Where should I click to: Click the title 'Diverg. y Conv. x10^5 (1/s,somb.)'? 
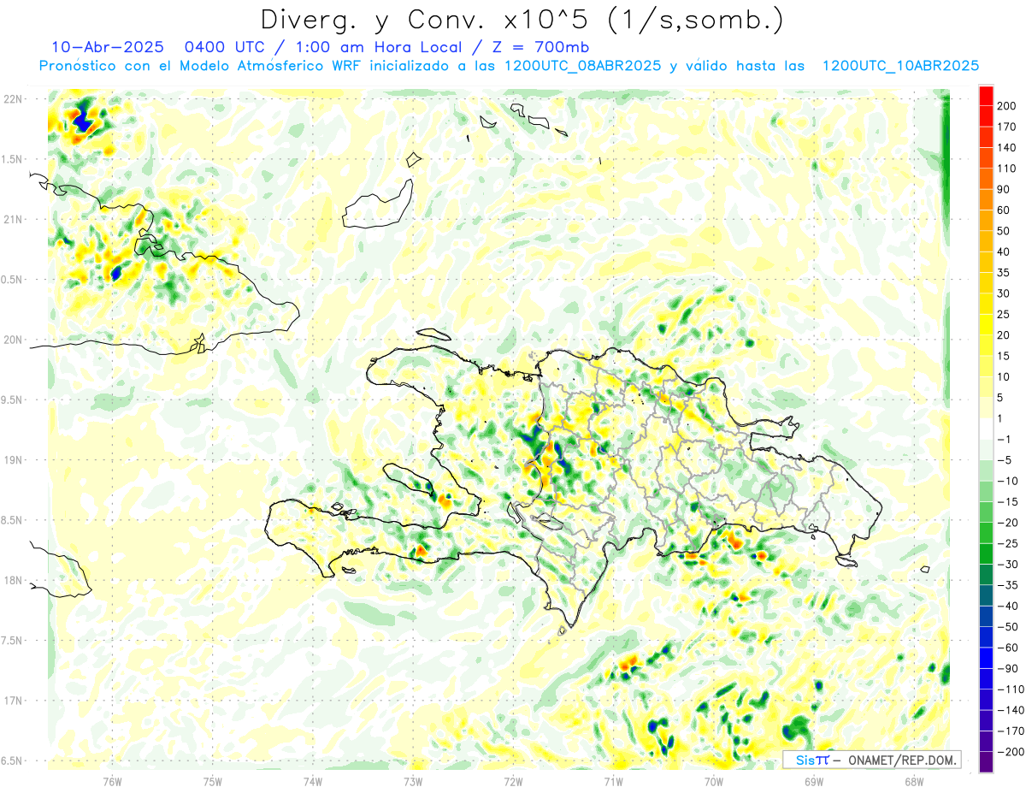(x=522, y=21)
